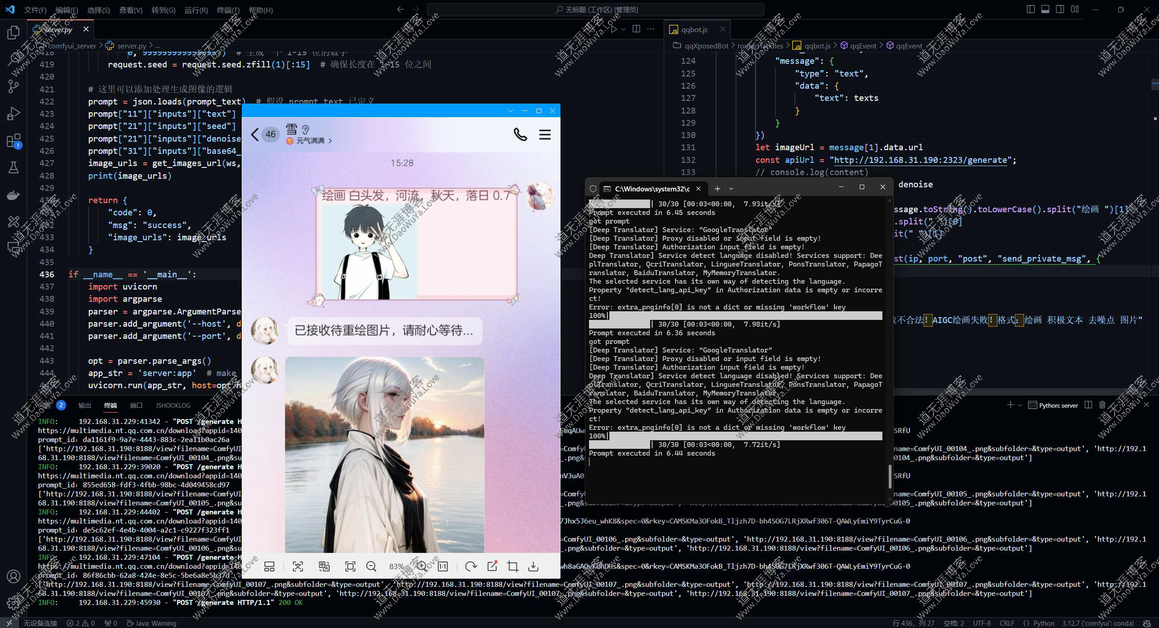Click the dropdown chevron in image viewer title
Screen dimensions: 1159x628
tap(510, 111)
